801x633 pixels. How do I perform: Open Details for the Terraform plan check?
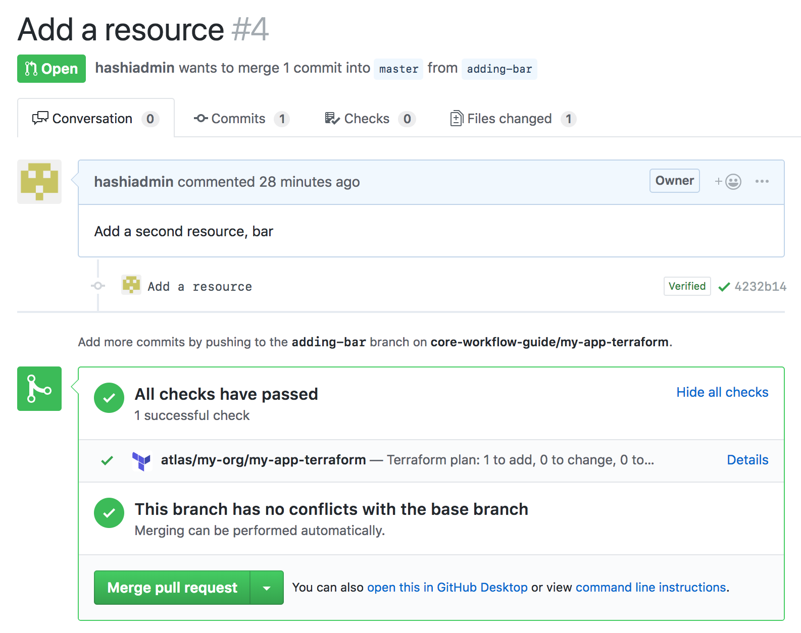(747, 460)
